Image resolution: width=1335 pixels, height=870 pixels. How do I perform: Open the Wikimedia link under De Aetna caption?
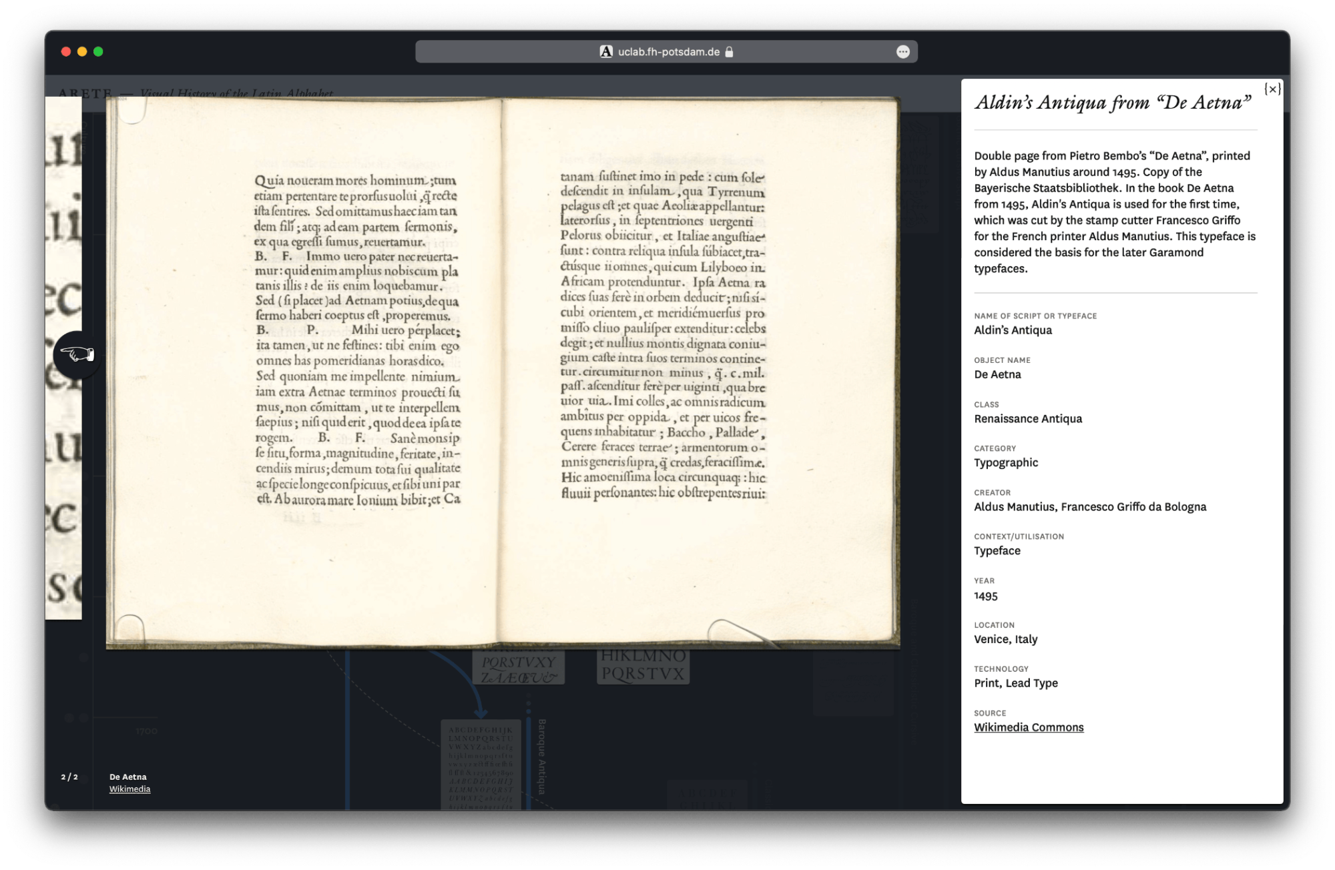point(129,789)
